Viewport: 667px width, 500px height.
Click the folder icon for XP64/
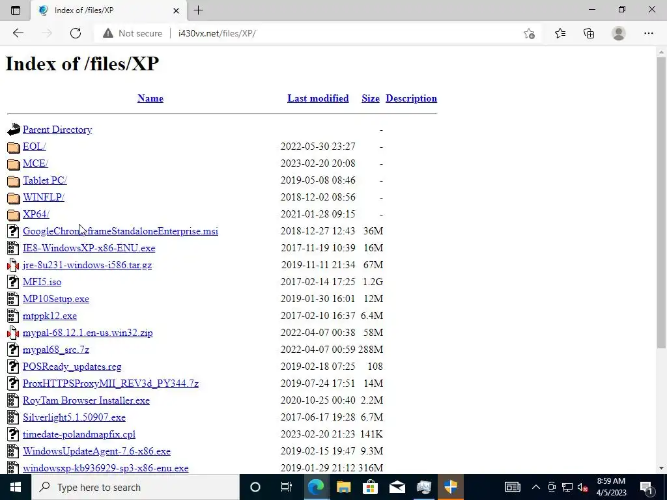pos(13,215)
